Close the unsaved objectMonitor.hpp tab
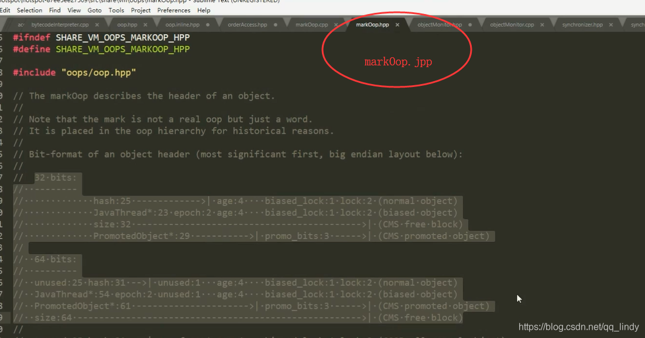The height and width of the screenshot is (338, 645). click(470, 25)
